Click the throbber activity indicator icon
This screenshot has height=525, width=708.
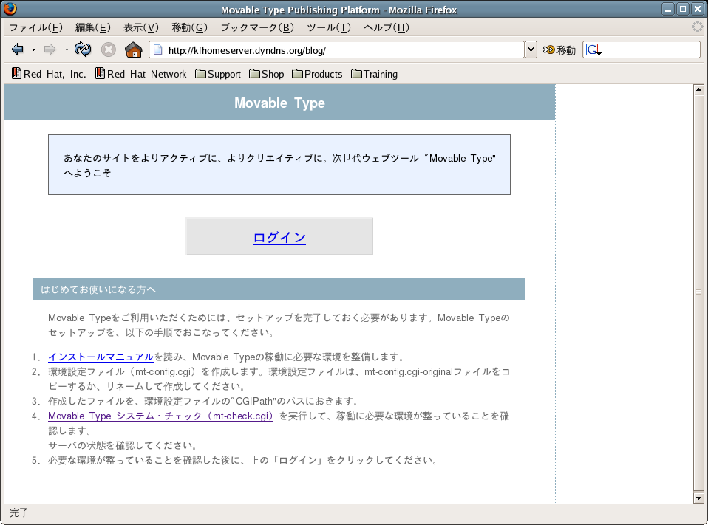[x=697, y=27]
